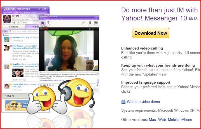This screenshot has height=129, width=201.
Task: Open the Mobile version link
Action: coord(173,120)
